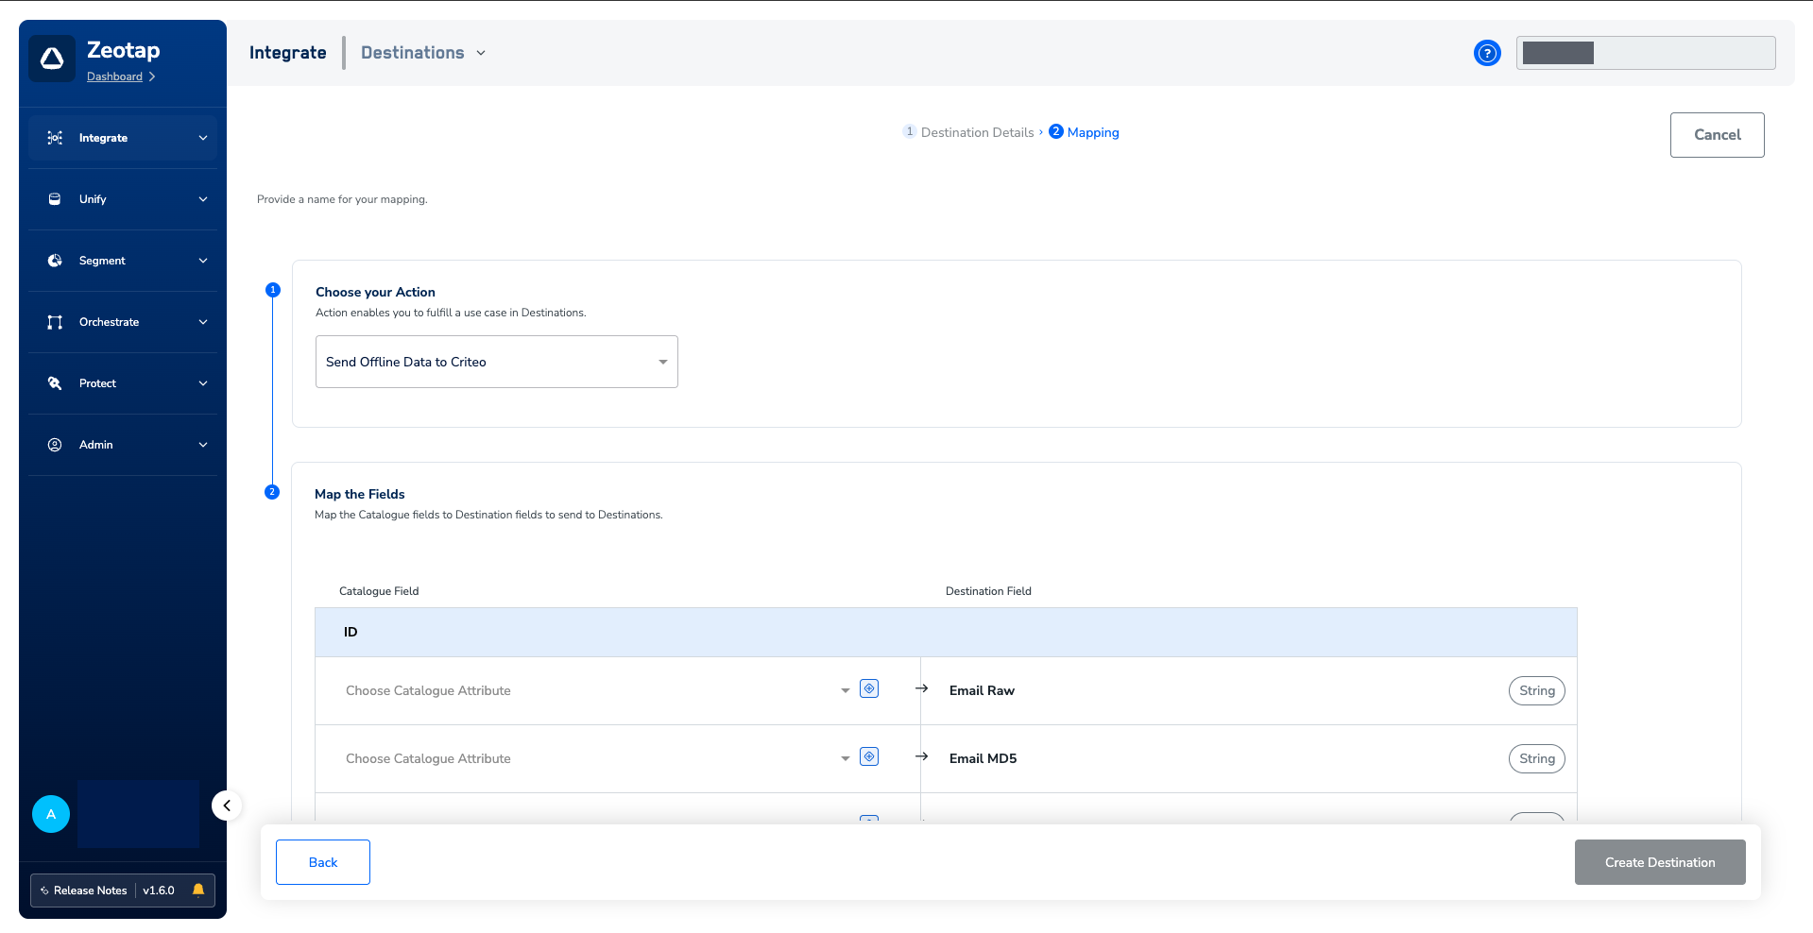Click the ID section header row
Image resolution: width=1813 pixels, height=933 pixels.
point(946,632)
